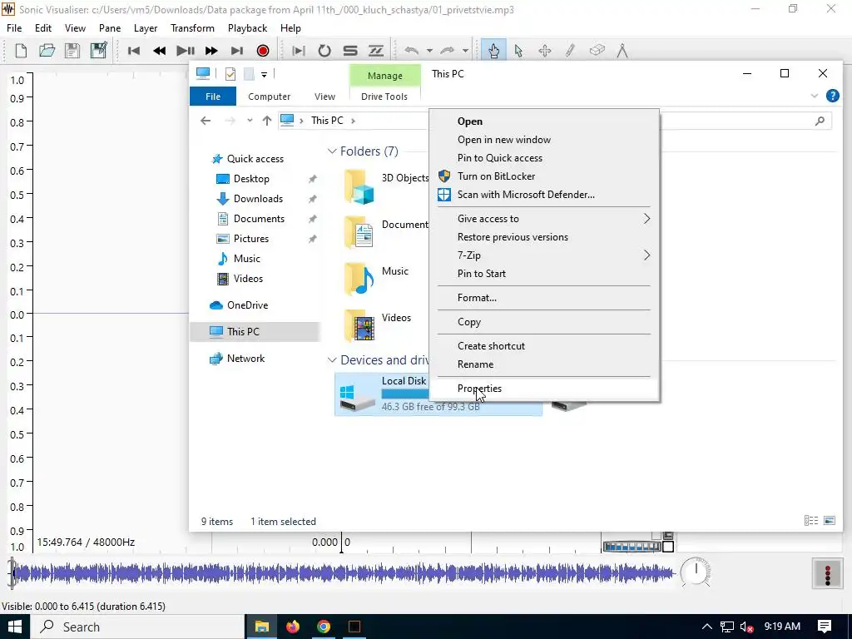The height and width of the screenshot is (639, 852).
Task: Select the Measure calipers tool
Action: pyautogui.click(x=622, y=51)
